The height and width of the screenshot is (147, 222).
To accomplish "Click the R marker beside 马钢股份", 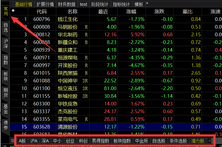I will [86, 27].
